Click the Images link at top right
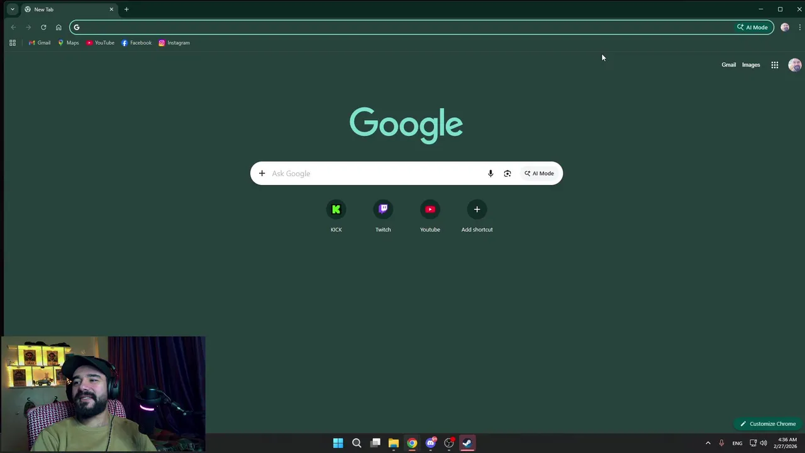The image size is (805, 453). point(751,65)
